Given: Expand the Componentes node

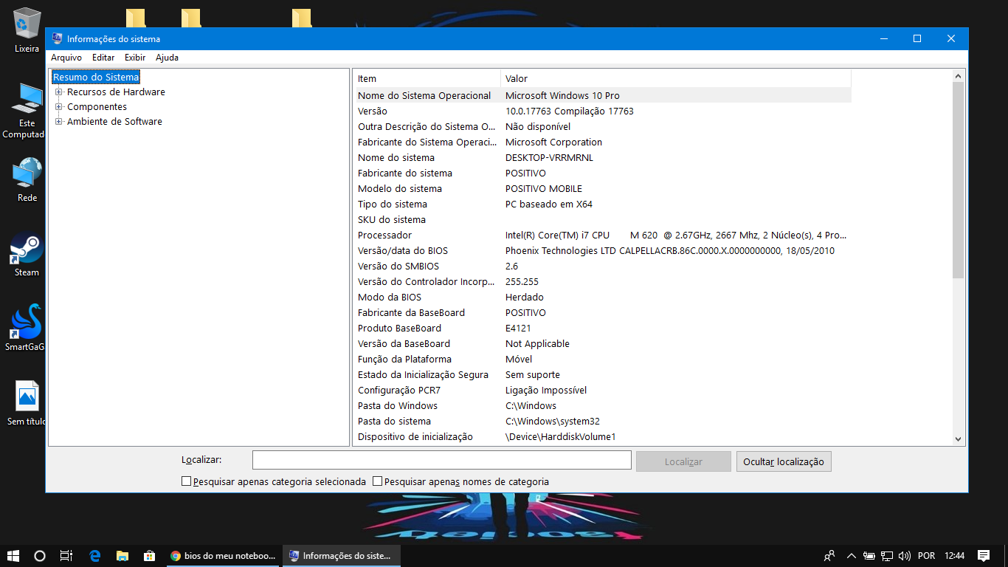Looking at the screenshot, I should (59, 107).
